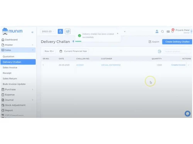Open the Munim logo home
The width and height of the screenshot is (193, 144).
pos(12,31)
